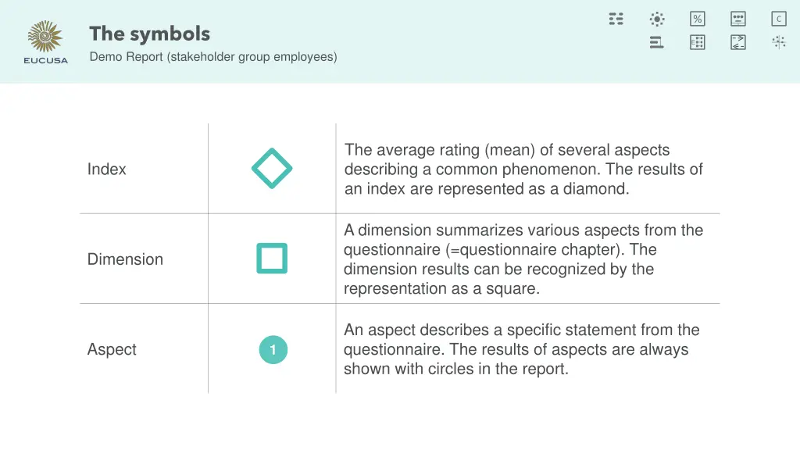The height and width of the screenshot is (450, 800).
Task: Click the teal square Dimension symbol
Action: pos(272,259)
